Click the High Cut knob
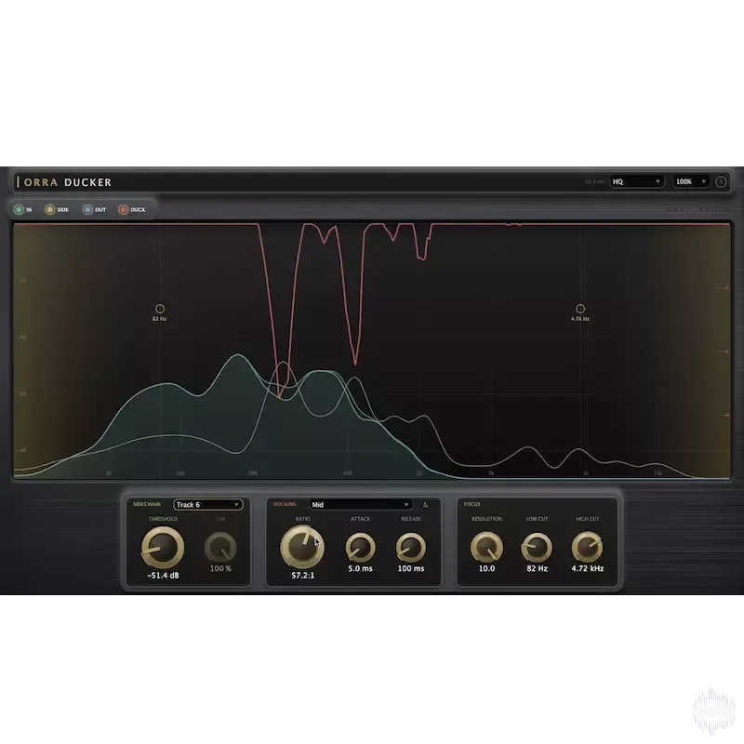This screenshot has height=744, width=744. coord(588,547)
